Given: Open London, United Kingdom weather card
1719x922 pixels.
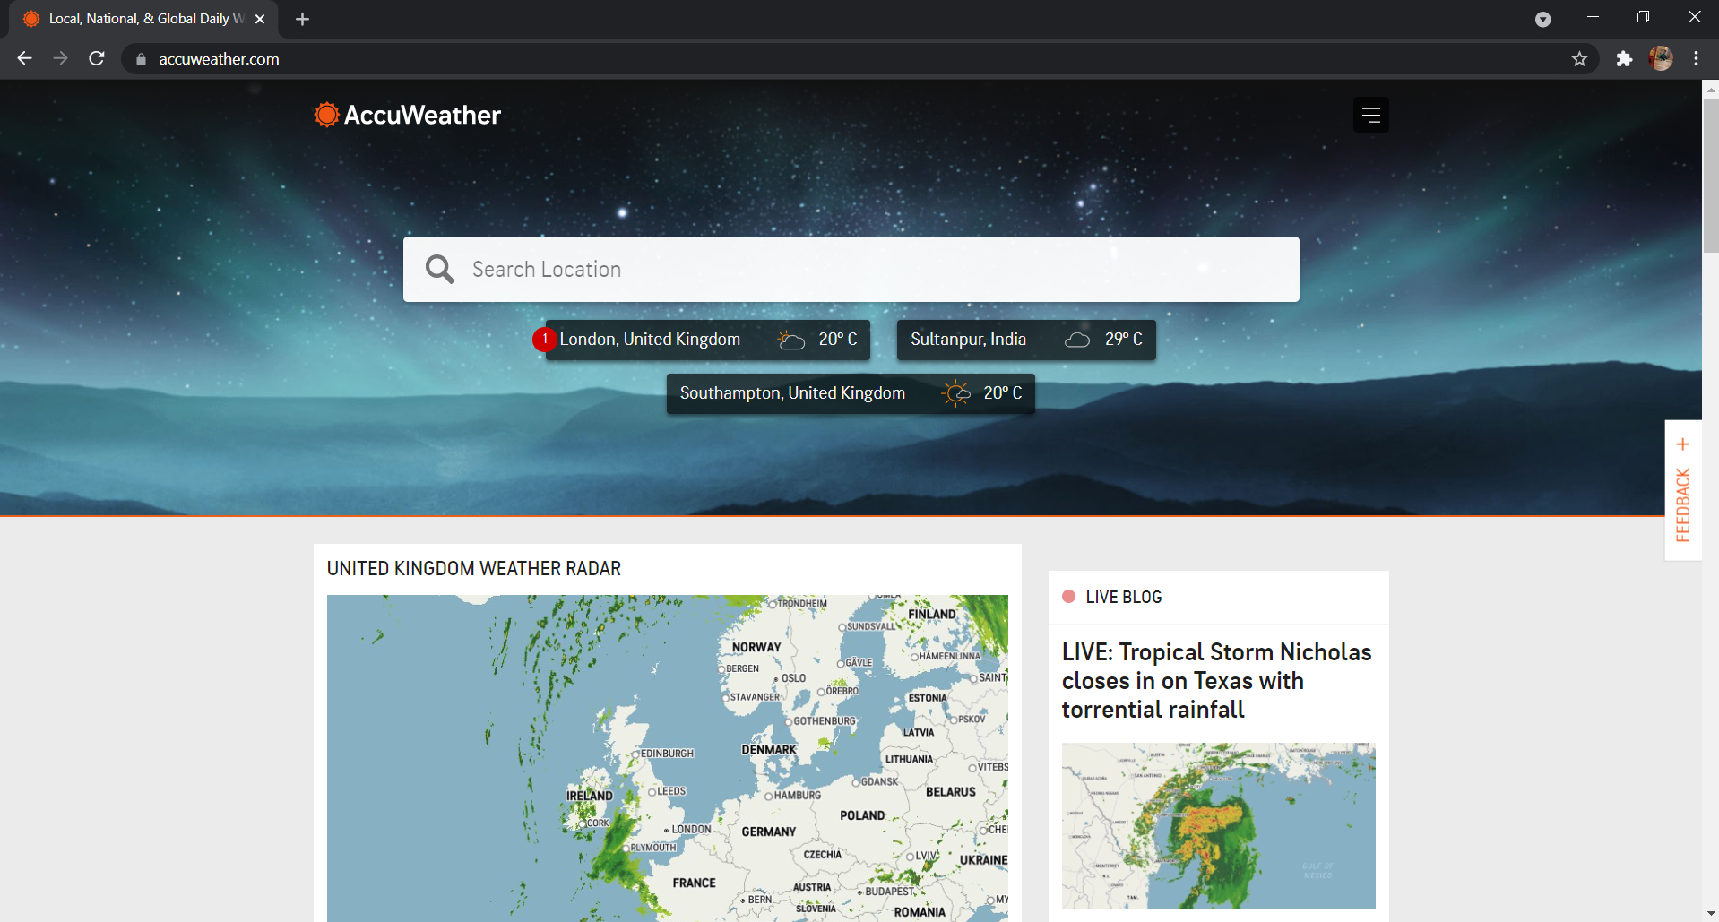Looking at the screenshot, I should [x=707, y=340].
